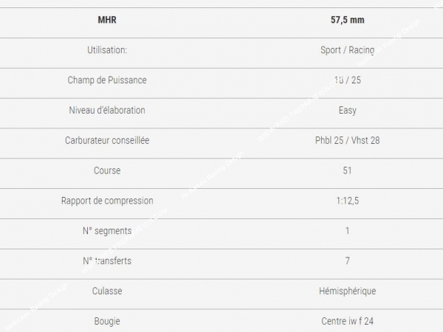Screen dimensions: 443x332
Task: Click the Centre iw f 24 value
Action: (347, 321)
